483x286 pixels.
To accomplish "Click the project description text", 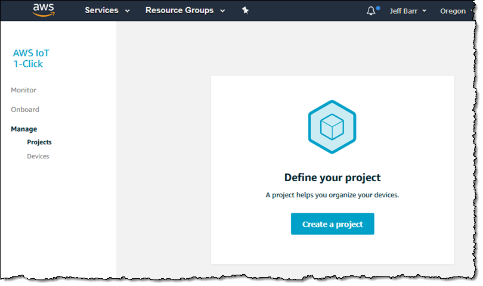I will click(x=332, y=195).
